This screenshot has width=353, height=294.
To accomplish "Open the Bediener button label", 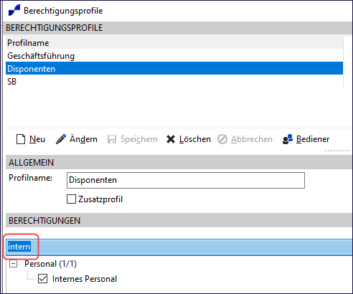I will point(313,139).
